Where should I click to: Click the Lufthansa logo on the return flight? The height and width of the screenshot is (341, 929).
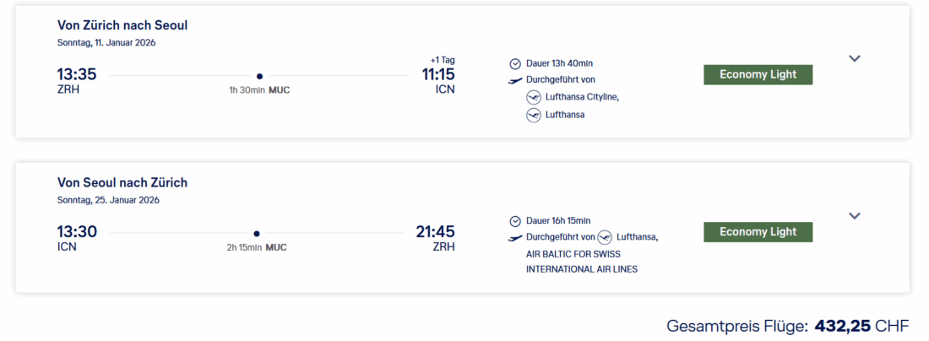(604, 237)
